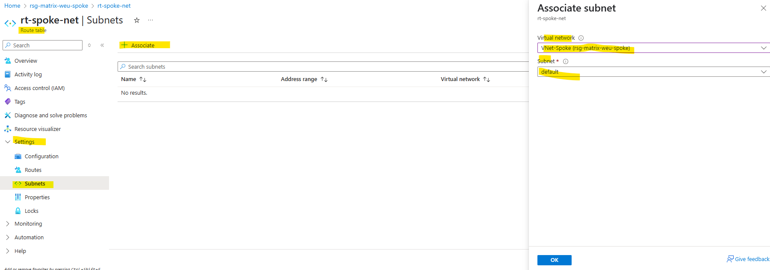Open the more options ellipsis menu
The height and width of the screenshot is (270, 770).
pyautogui.click(x=150, y=20)
